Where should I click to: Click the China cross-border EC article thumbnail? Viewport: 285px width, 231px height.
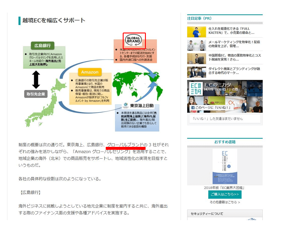[x=197, y=59]
